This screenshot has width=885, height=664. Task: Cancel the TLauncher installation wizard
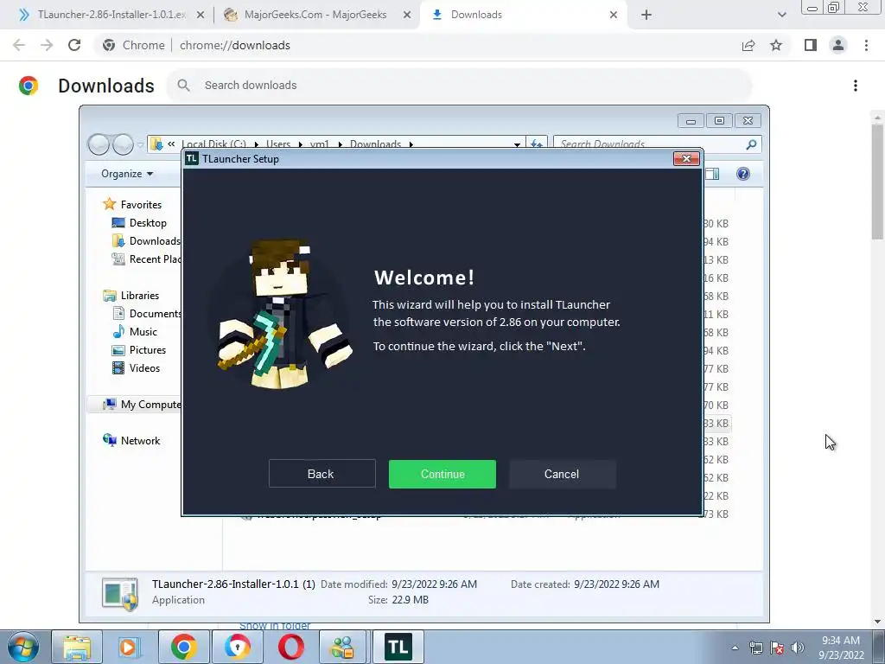coord(562,474)
